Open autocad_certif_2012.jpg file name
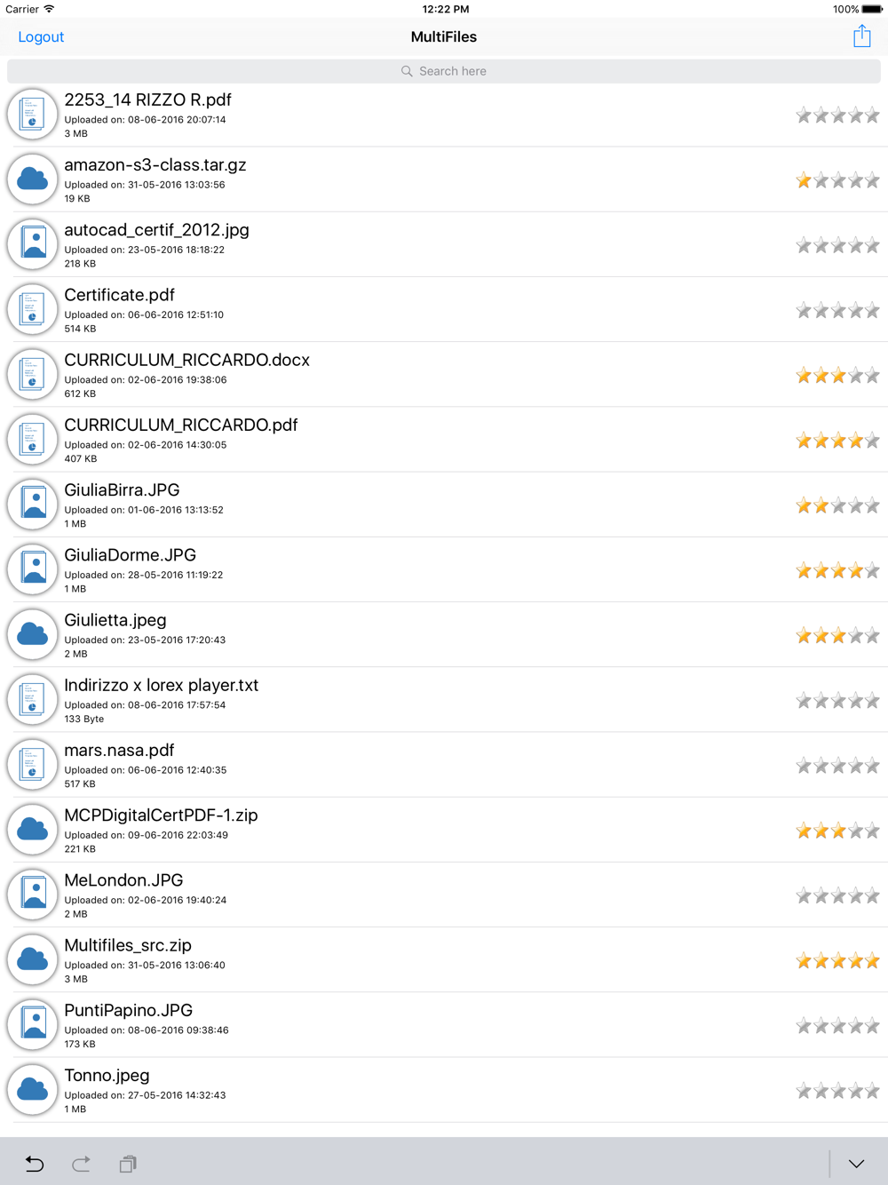The height and width of the screenshot is (1185, 888). [156, 230]
